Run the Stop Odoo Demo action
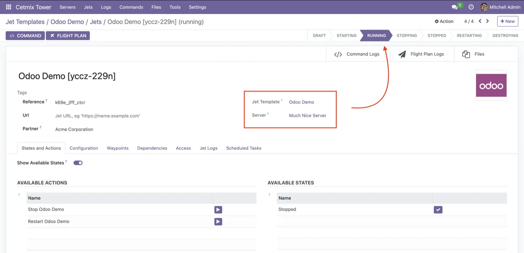The height and width of the screenshot is (253, 524). pos(218,210)
